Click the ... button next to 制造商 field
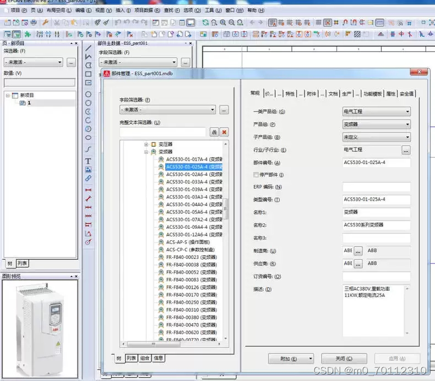This screenshot has width=435, height=381. [358, 251]
